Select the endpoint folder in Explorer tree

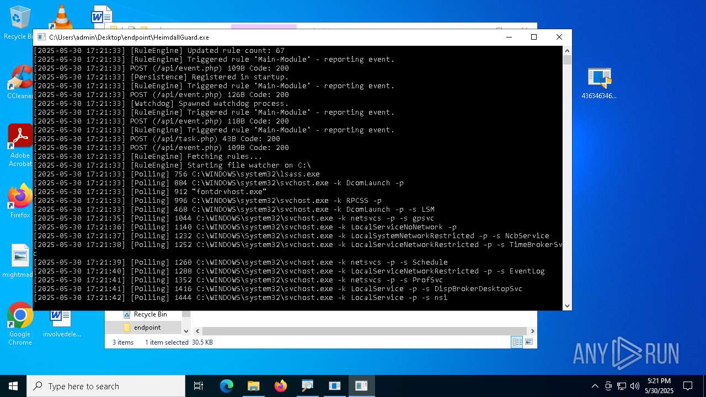coord(142,328)
